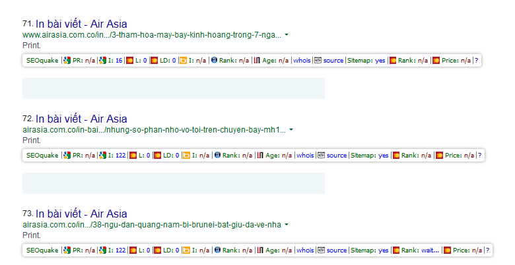Click LD value '0' in result 72 bar
This screenshot has height=265, width=515.
(178, 156)
